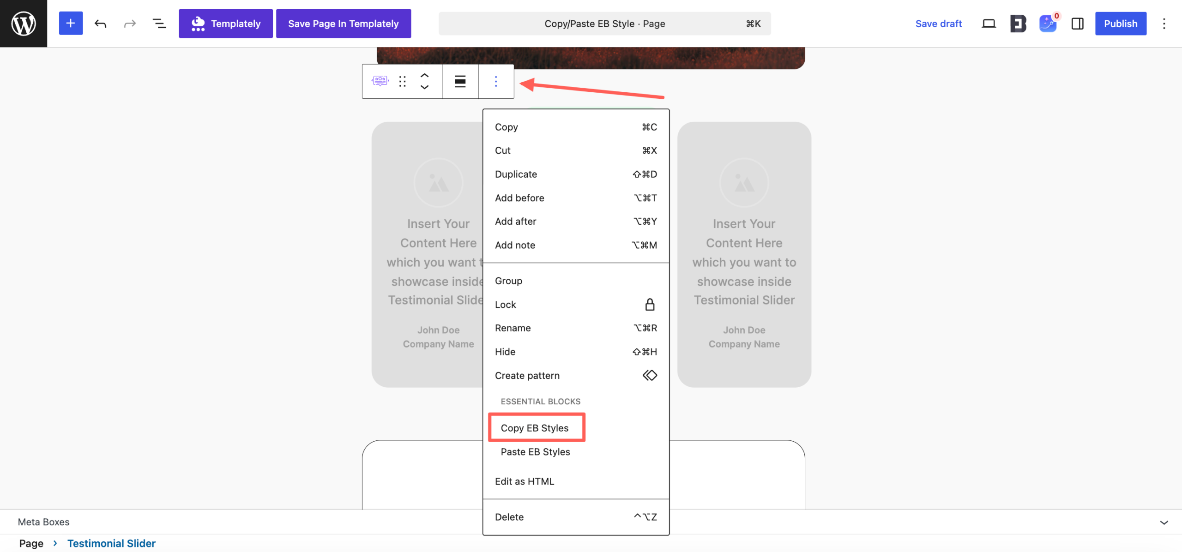Click the Meta Boxes label

point(43,522)
